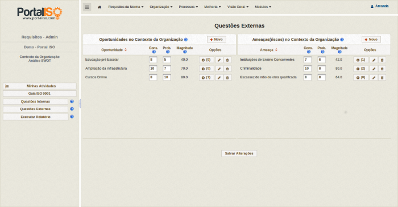Image resolution: width=398 pixels, height=207 pixels.
Task: Edit the Criminalidade row
Action: click(x=374, y=69)
